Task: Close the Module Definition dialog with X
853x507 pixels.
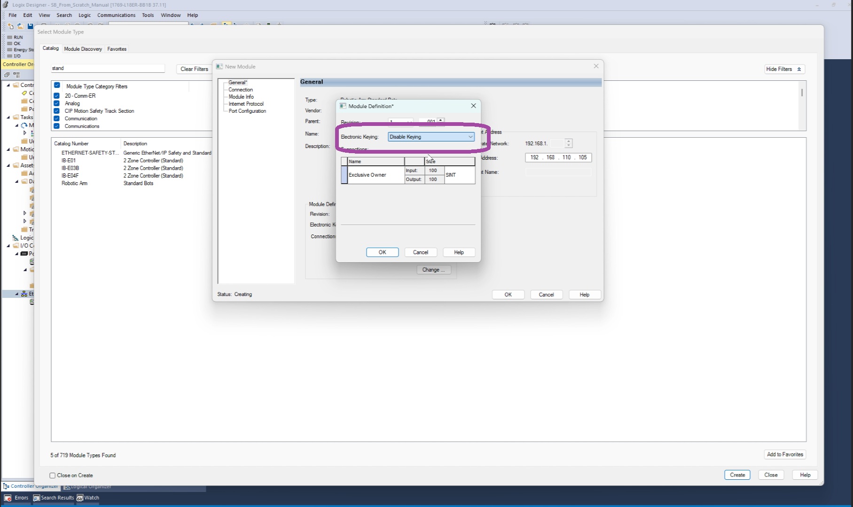Action: click(473, 106)
